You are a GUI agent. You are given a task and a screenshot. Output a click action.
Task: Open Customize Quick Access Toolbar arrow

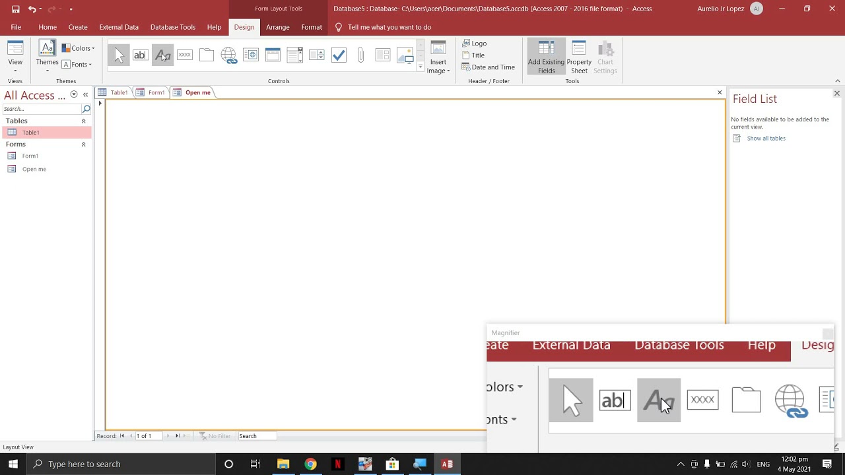(71, 9)
